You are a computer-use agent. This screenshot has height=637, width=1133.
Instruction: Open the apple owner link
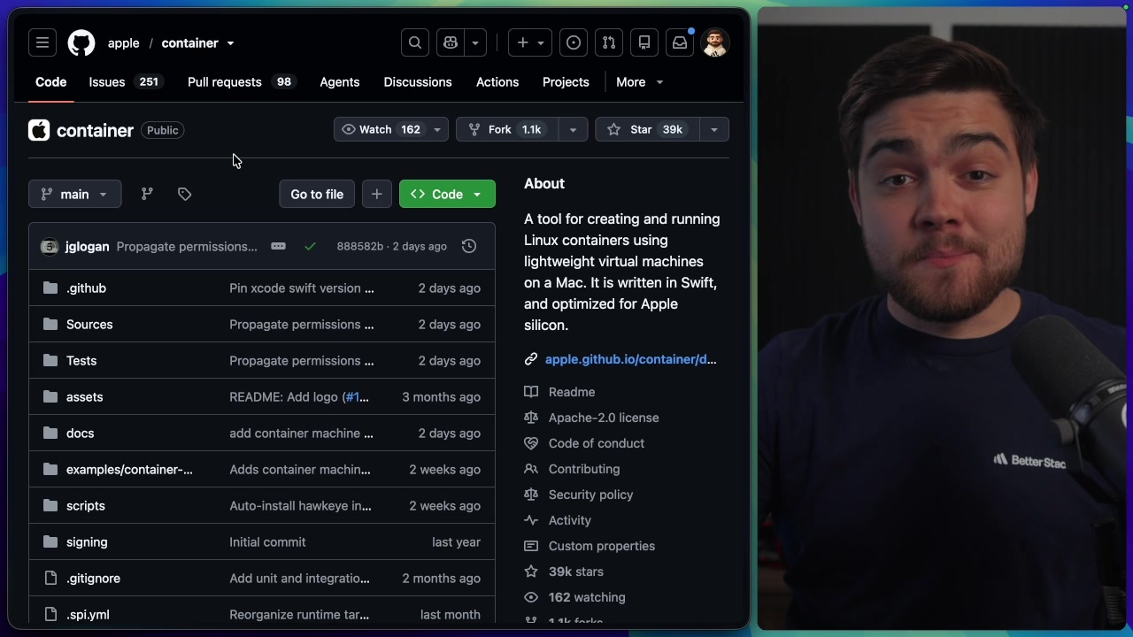point(124,43)
